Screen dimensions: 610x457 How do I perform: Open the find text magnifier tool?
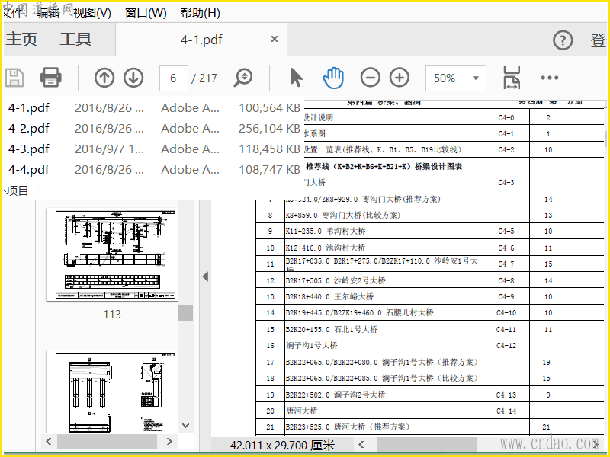click(242, 78)
